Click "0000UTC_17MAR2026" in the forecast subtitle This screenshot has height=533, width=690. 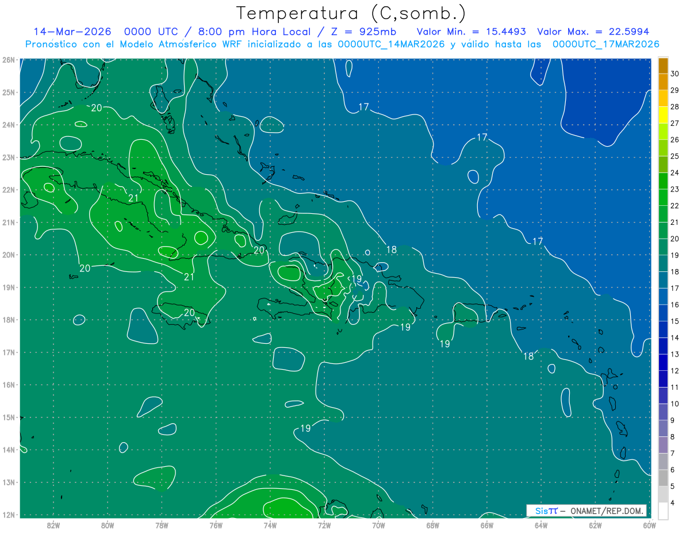(x=605, y=44)
